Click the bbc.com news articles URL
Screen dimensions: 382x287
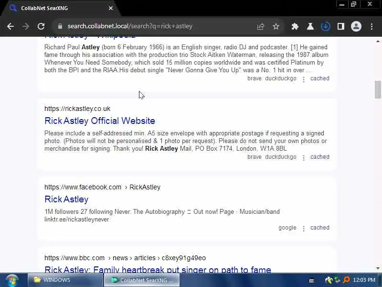pyautogui.click(x=125, y=258)
